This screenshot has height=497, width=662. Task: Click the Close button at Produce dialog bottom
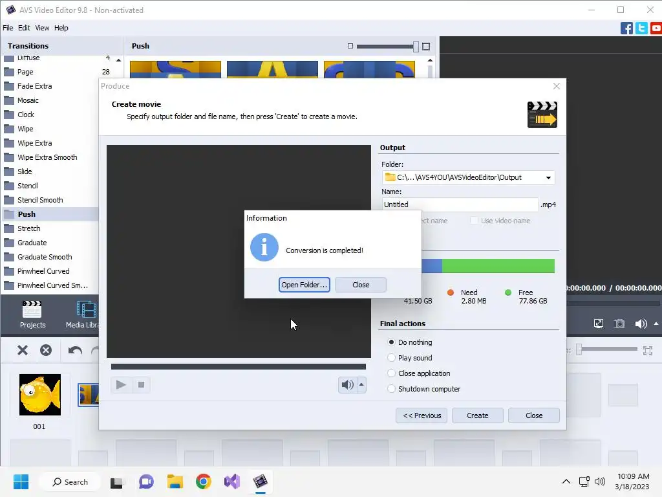point(533,415)
